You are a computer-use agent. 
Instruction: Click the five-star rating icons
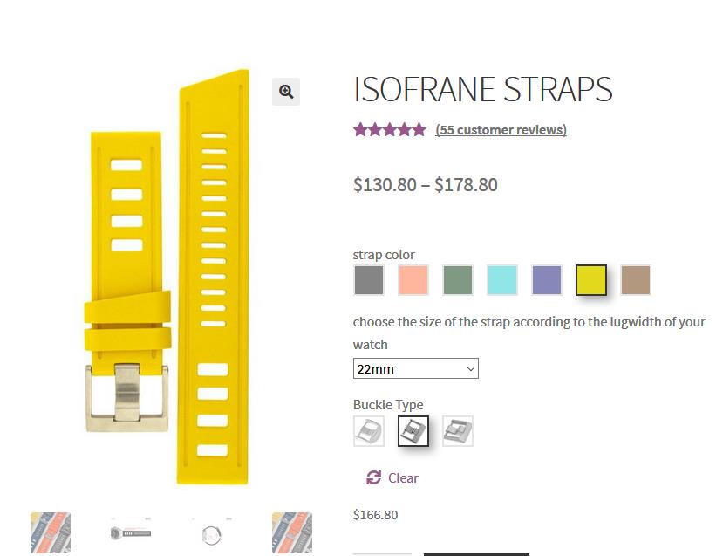pos(389,130)
